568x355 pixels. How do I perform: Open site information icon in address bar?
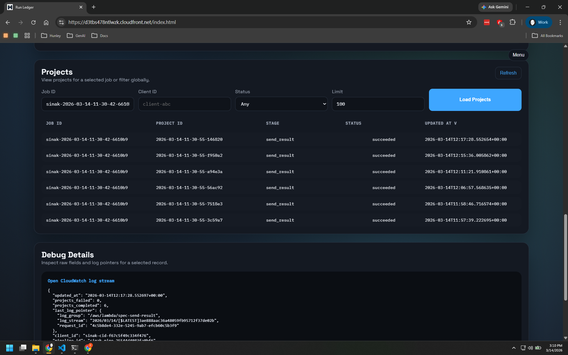click(x=61, y=22)
